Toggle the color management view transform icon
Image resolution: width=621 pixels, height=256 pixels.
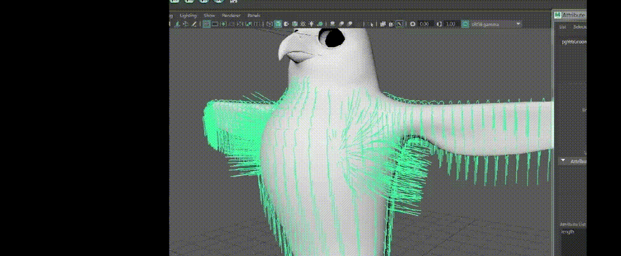[465, 24]
